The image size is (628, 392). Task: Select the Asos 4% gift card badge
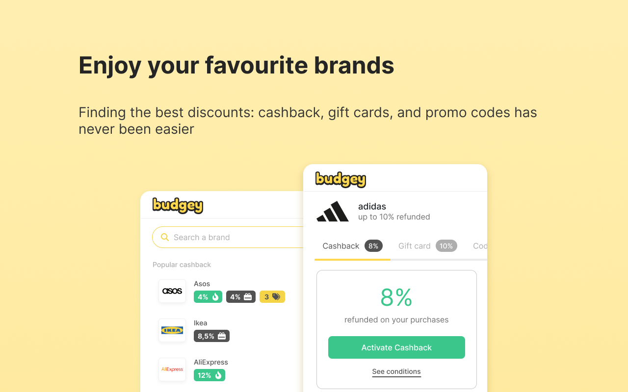pos(241,297)
